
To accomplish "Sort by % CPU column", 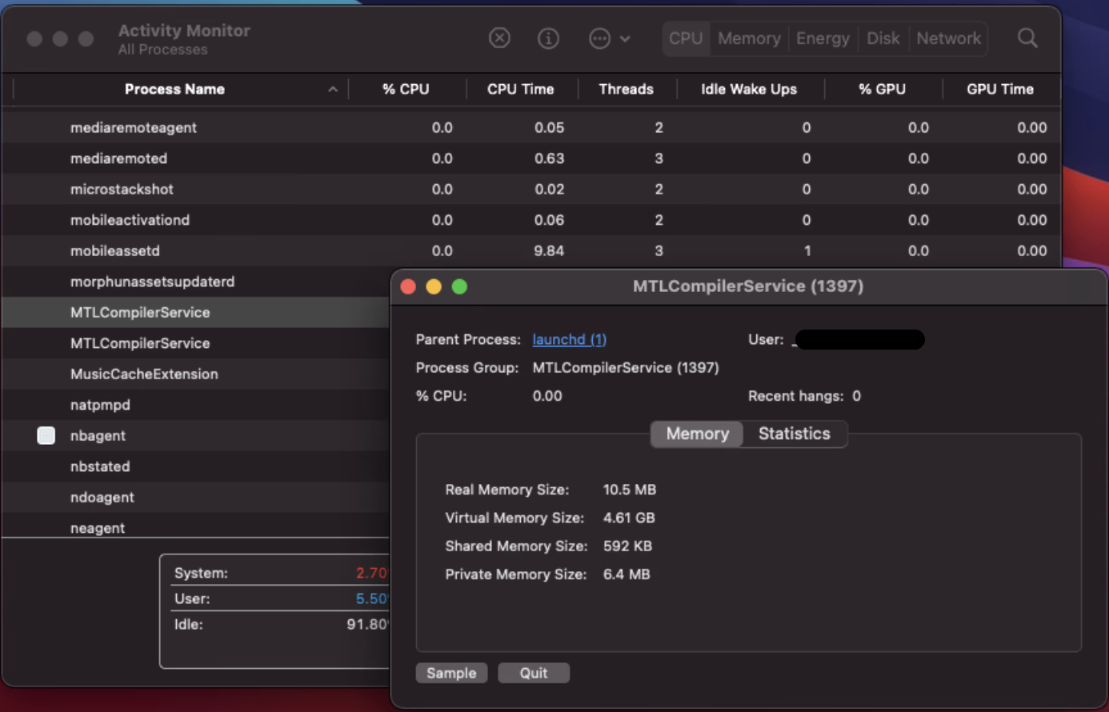I will click(x=406, y=89).
